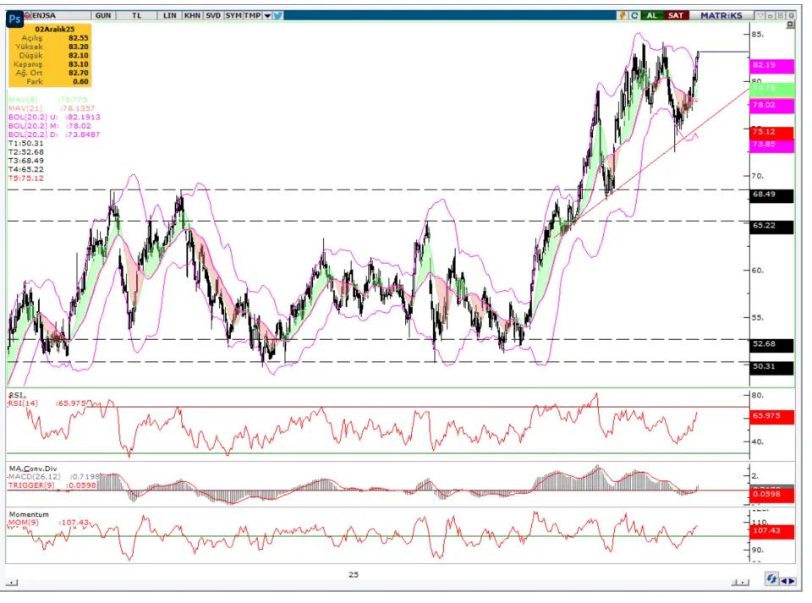The height and width of the screenshot is (603, 812).
Task: Select the TMP toolbar item
Action: pyautogui.click(x=254, y=15)
